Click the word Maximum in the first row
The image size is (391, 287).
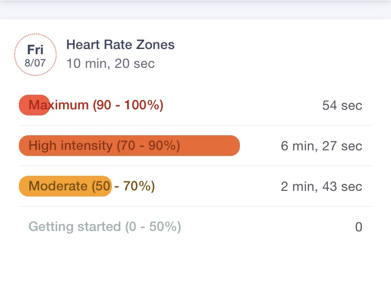(59, 105)
